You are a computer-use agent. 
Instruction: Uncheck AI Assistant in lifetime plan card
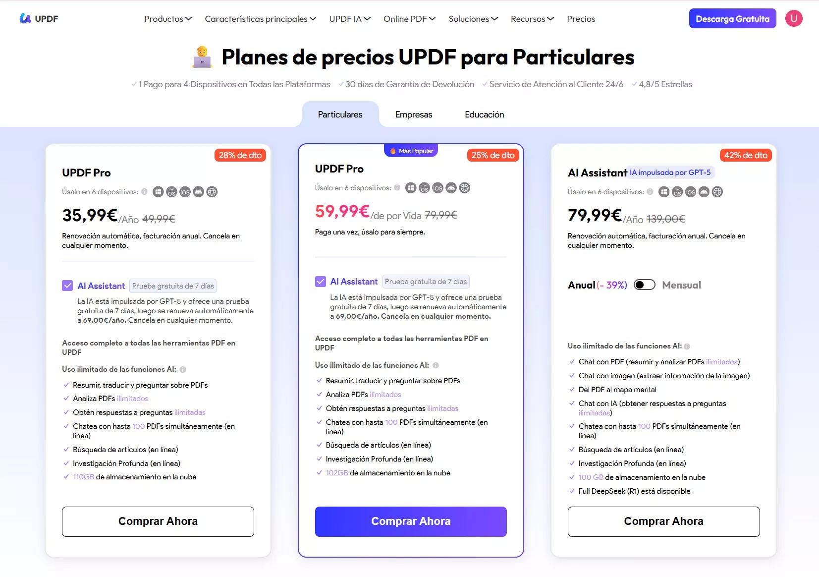pos(321,282)
